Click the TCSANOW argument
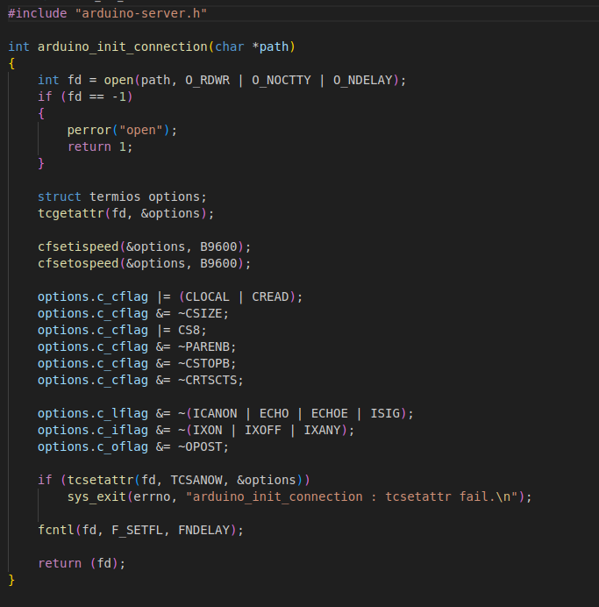The image size is (599, 607). (196, 480)
